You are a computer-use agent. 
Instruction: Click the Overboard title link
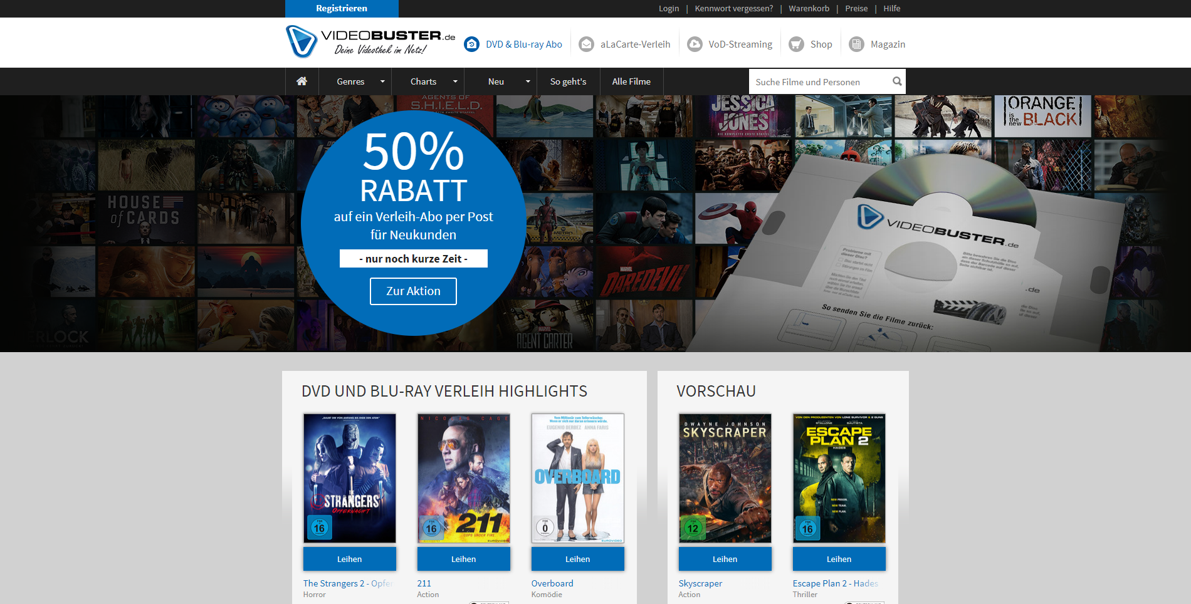[x=552, y=583]
